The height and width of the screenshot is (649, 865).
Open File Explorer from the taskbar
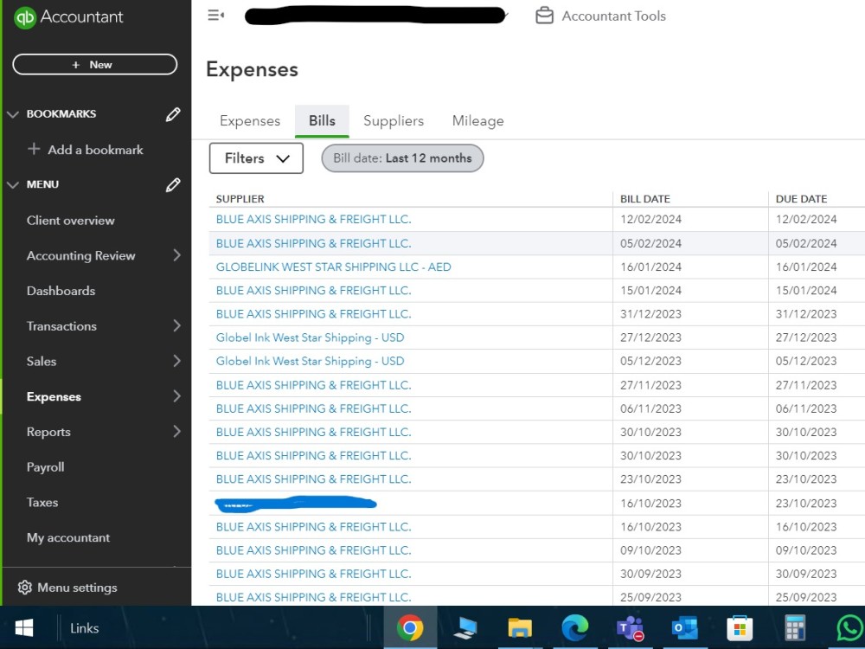point(520,627)
